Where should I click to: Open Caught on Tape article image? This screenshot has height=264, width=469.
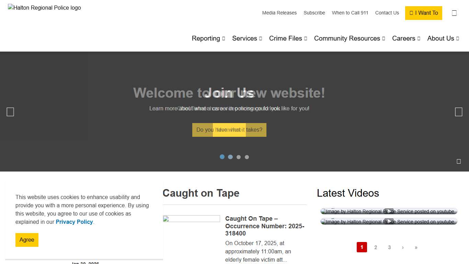pyautogui.click(x=191, y=219)
